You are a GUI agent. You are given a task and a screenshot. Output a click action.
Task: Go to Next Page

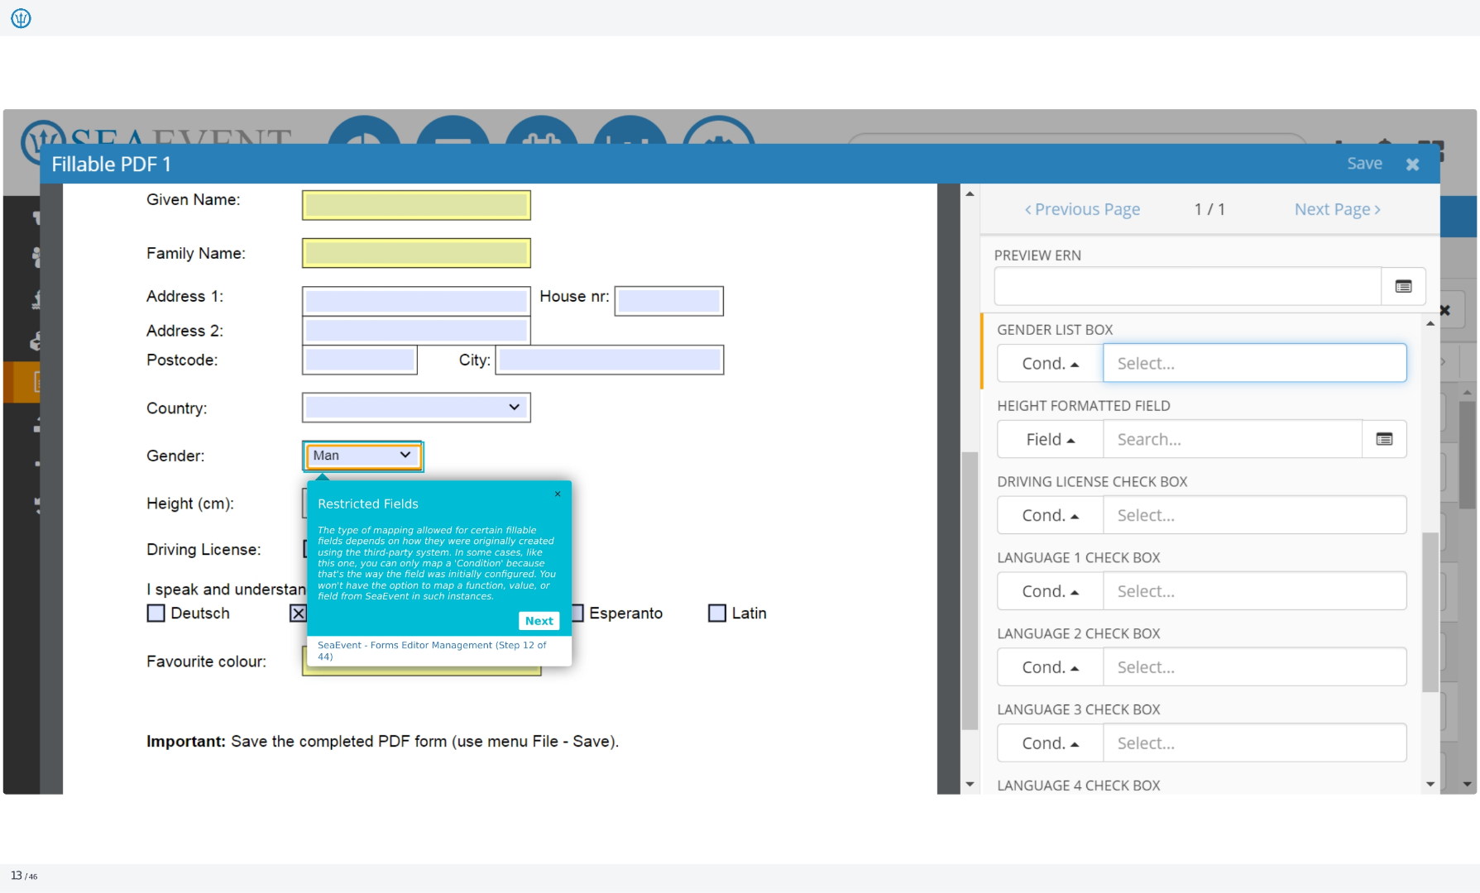1338,209
